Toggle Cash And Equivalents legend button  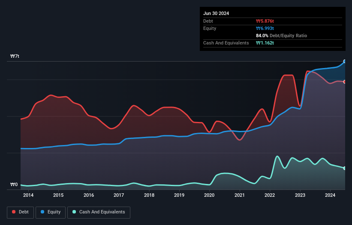coord(99,212)
